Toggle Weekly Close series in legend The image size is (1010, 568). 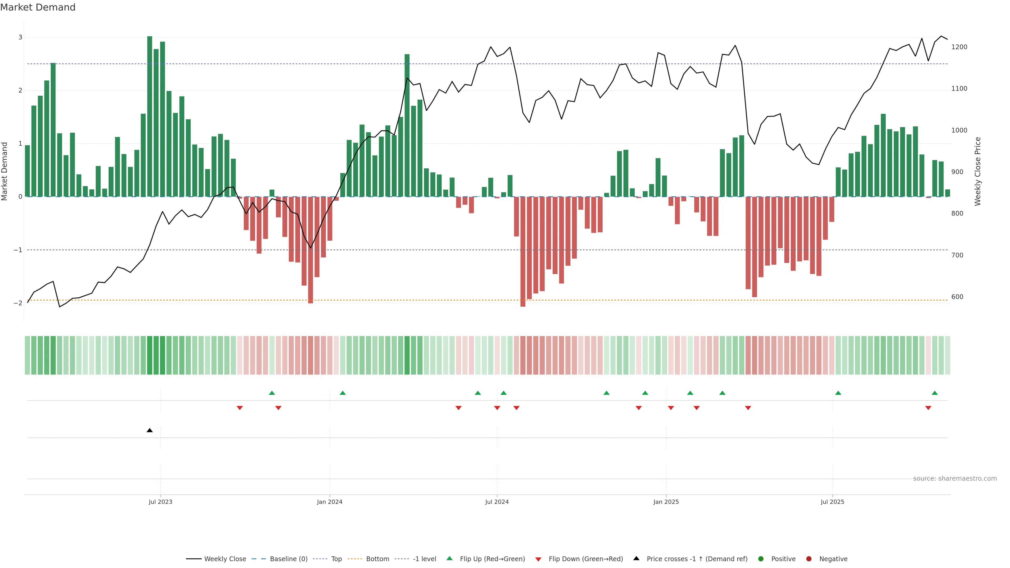[x=225, y=559]
